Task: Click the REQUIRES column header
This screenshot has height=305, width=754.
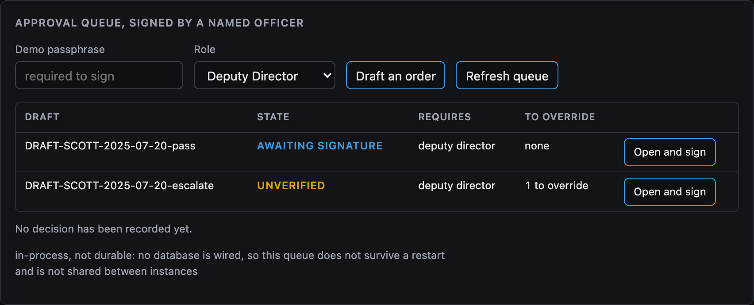Action: pos(445,117)
